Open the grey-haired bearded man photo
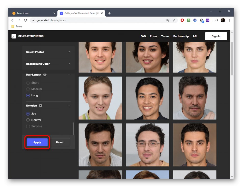Screen dimensions: 242x187 point(195,98)
